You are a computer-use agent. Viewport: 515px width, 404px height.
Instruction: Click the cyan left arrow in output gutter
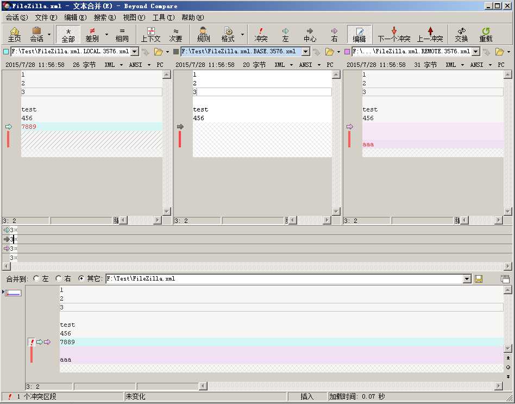[x=40, y=342]
